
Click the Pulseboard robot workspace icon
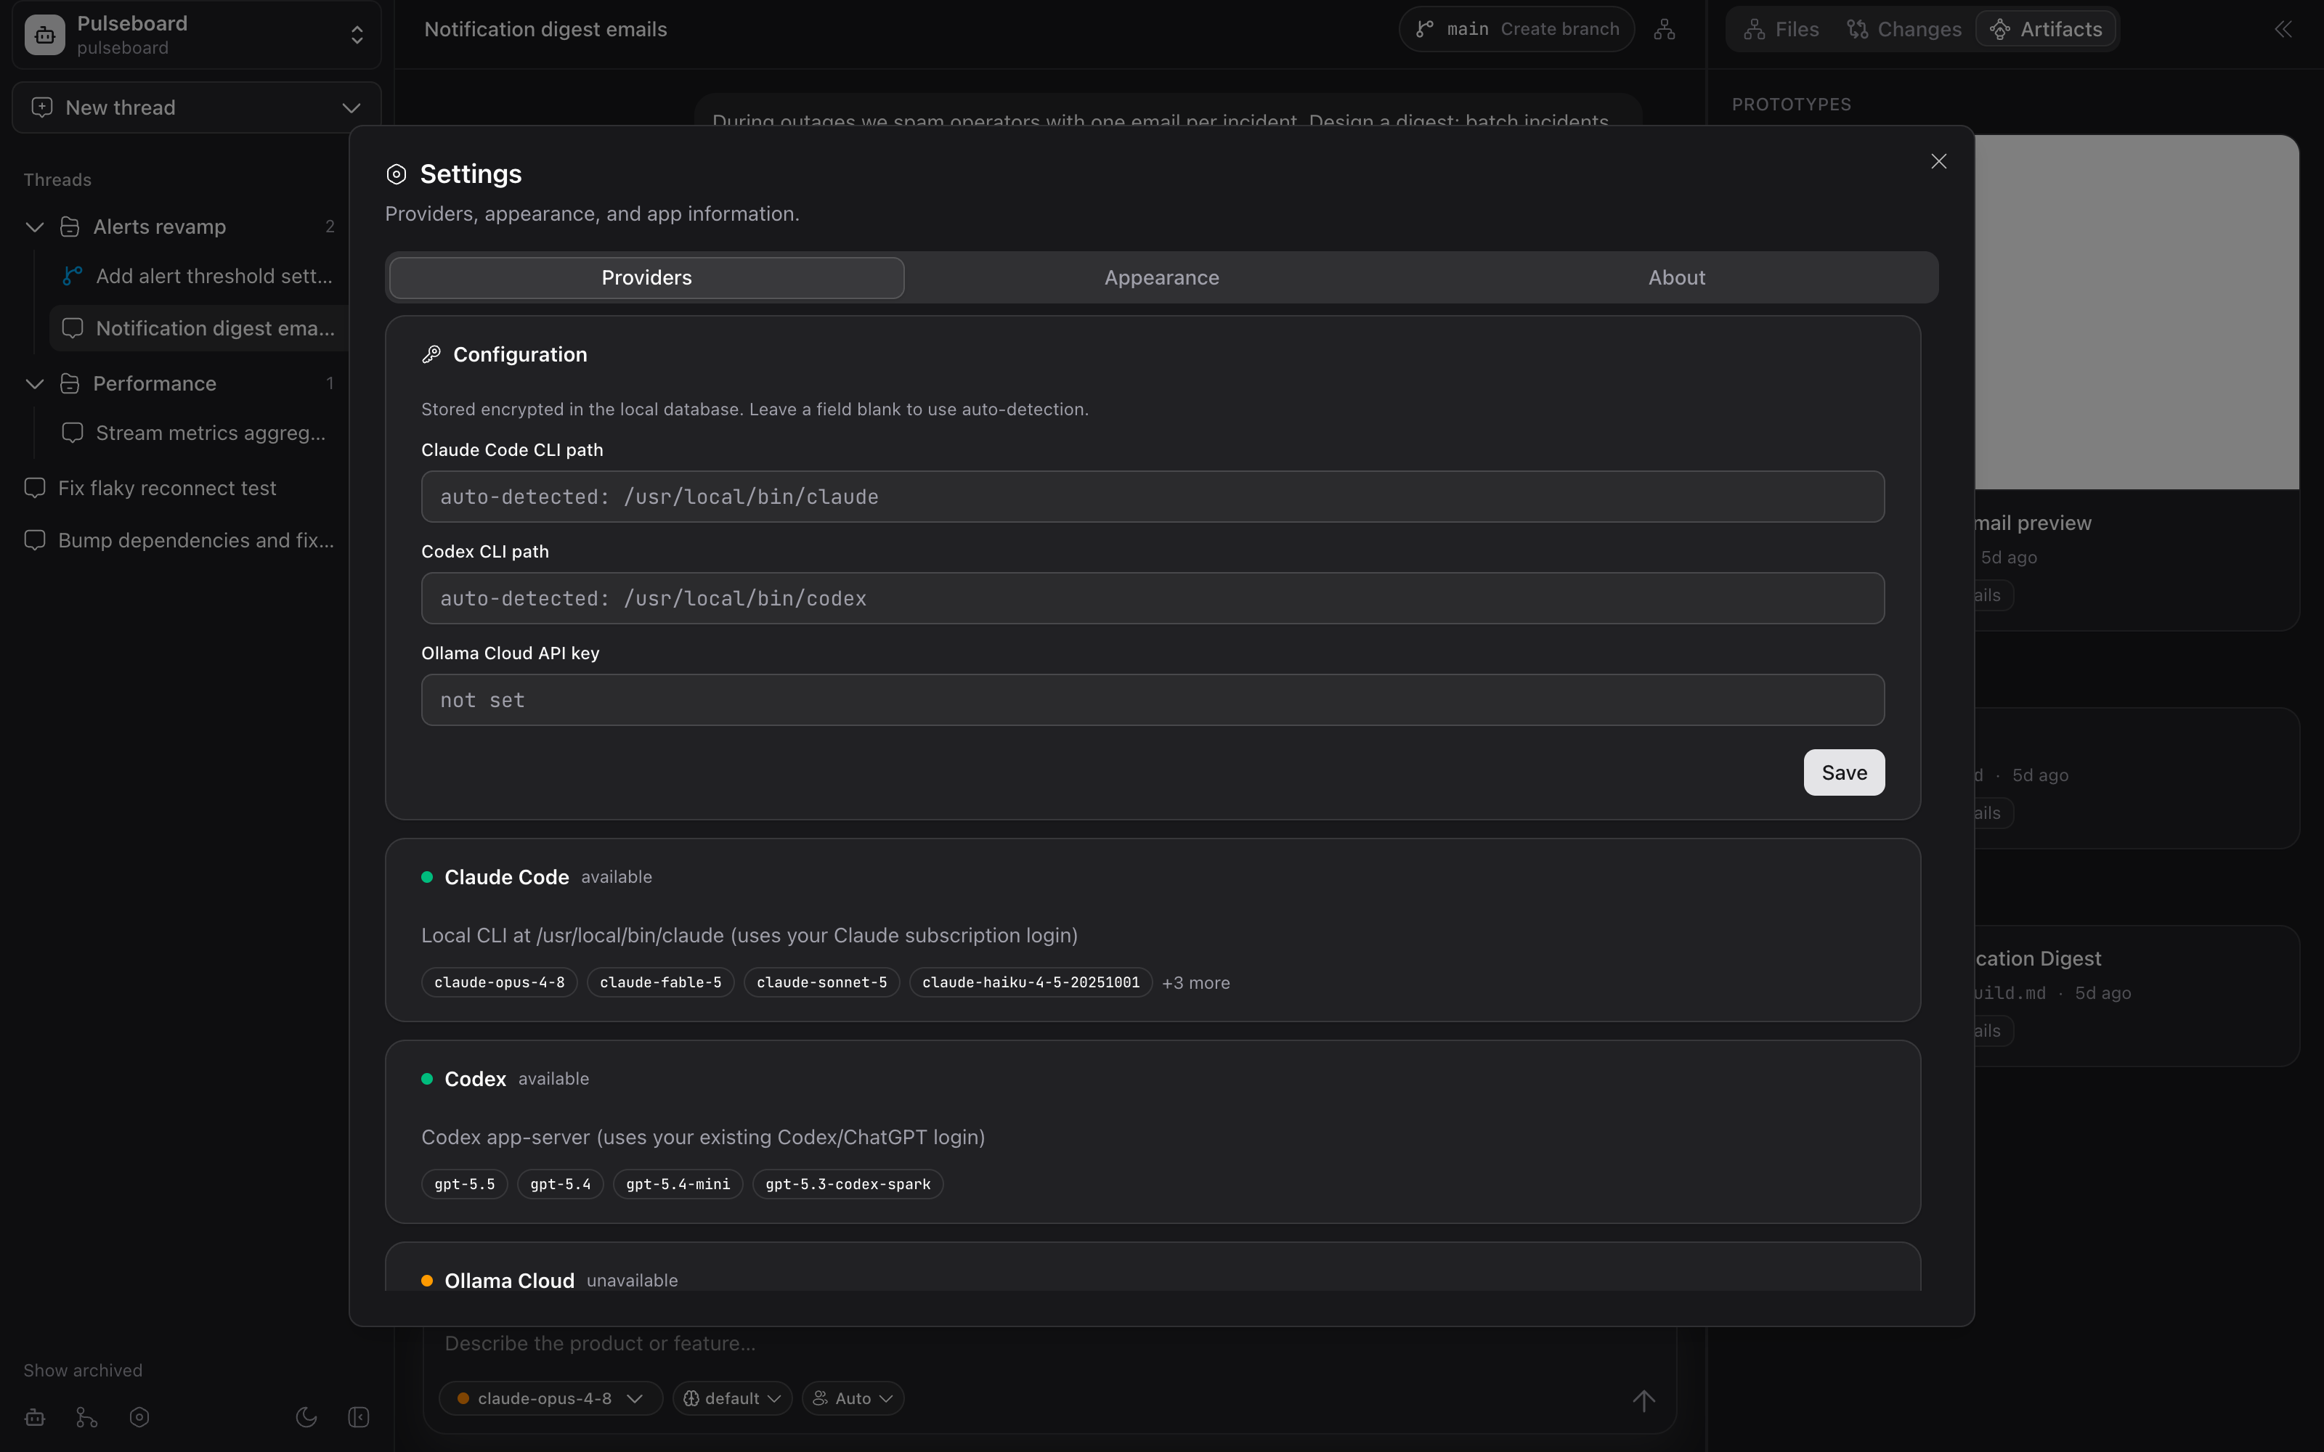click(x=44, y=35)
